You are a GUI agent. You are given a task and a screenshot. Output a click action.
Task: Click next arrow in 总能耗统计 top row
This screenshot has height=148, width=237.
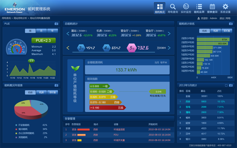click(169, 34)
